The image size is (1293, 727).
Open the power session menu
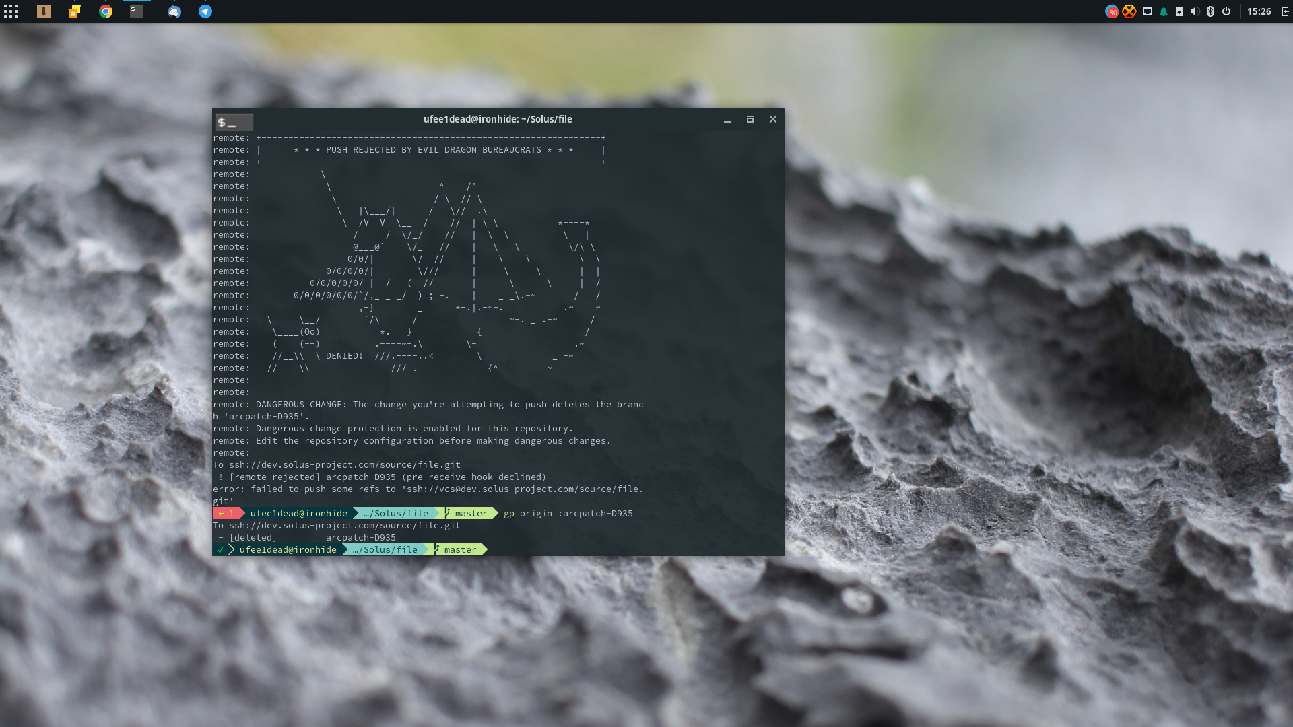(x=1226, y=11)
